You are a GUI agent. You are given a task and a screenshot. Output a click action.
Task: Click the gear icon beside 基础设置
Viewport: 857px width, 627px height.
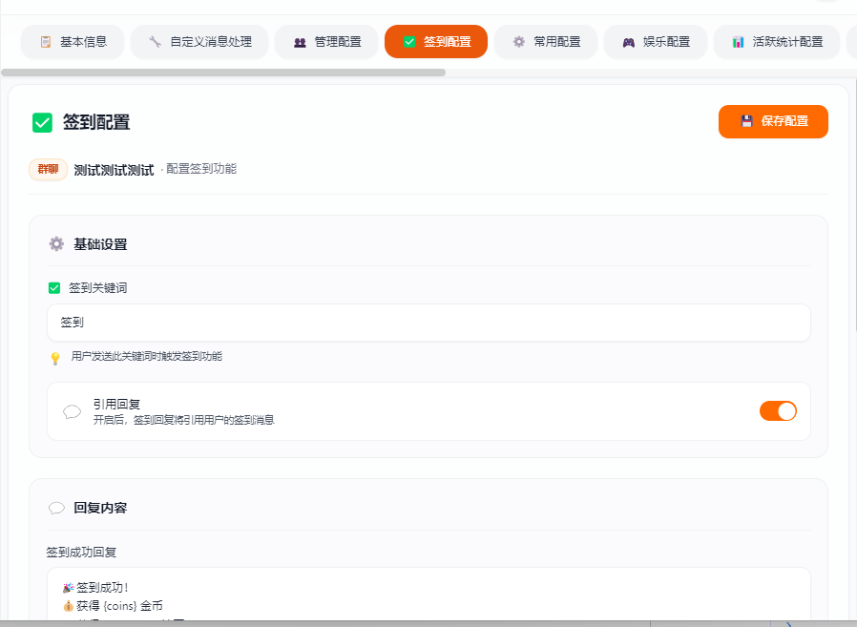[x=56, y=244]
